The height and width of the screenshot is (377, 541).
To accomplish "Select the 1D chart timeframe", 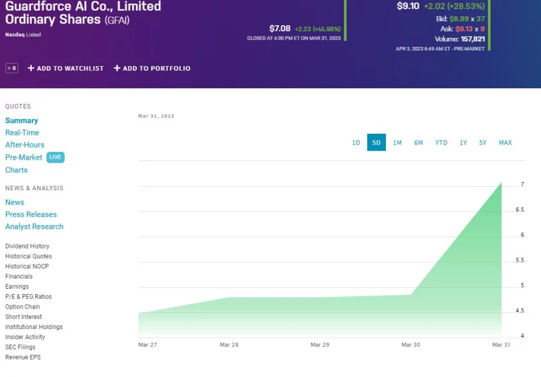I will click(356, 142).
